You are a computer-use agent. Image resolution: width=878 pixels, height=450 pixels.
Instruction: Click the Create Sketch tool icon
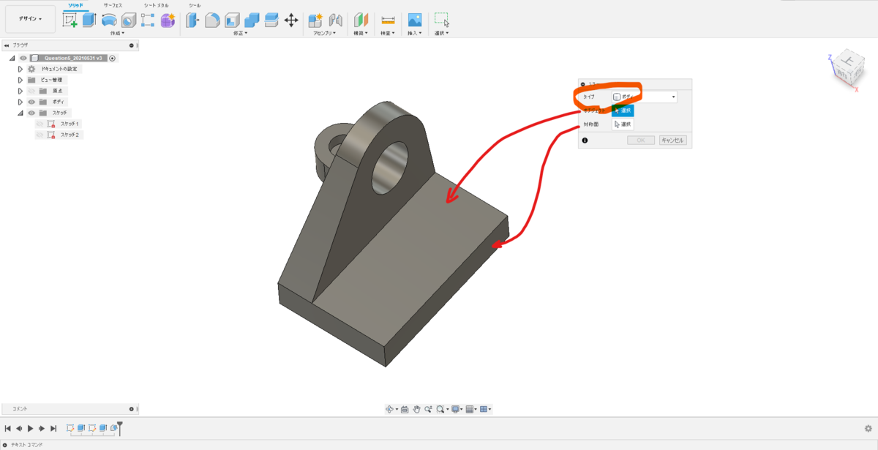coord(70,20)
